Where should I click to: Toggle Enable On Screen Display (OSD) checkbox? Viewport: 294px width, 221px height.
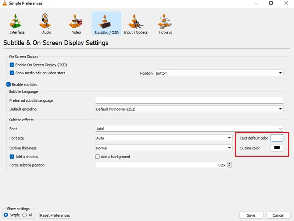click(x=12, y=65)
